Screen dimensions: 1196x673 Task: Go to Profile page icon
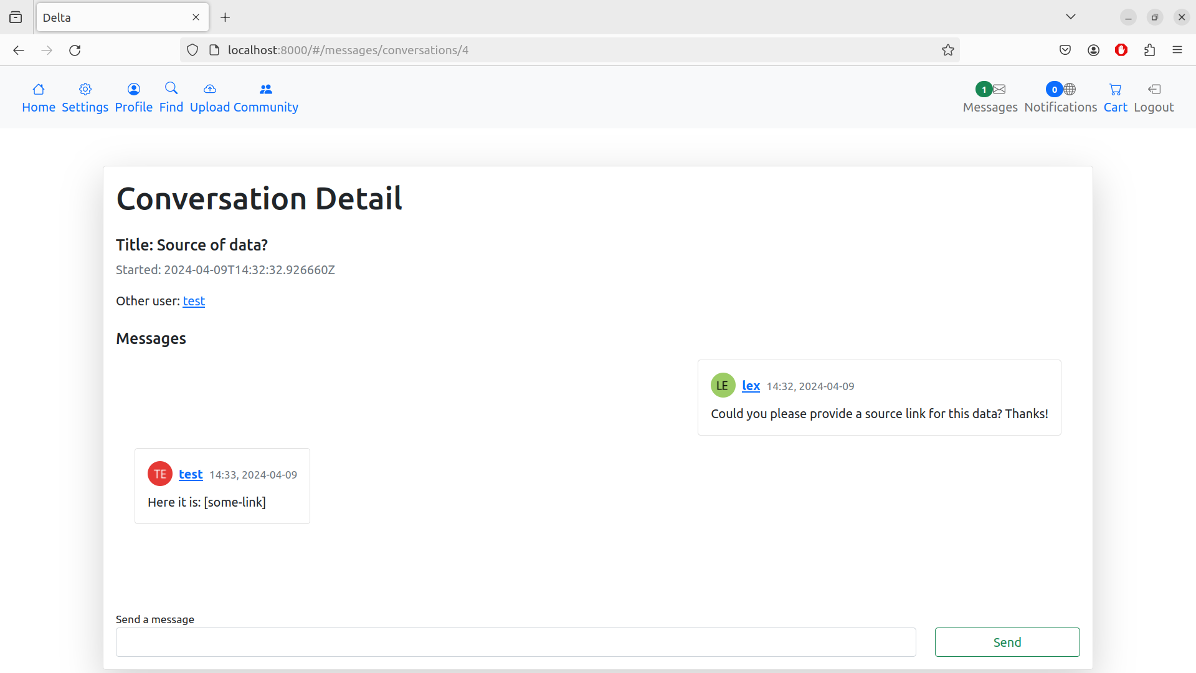[x=134, y=89]
